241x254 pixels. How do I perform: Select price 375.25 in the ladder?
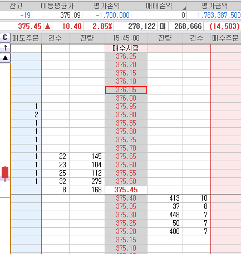(126, 223)
